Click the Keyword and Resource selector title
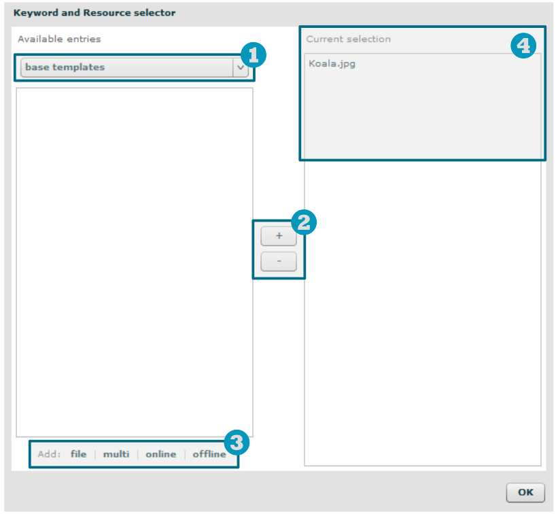Image resolution: width=558 pixels, height=514 pixels. coord(94,12)
